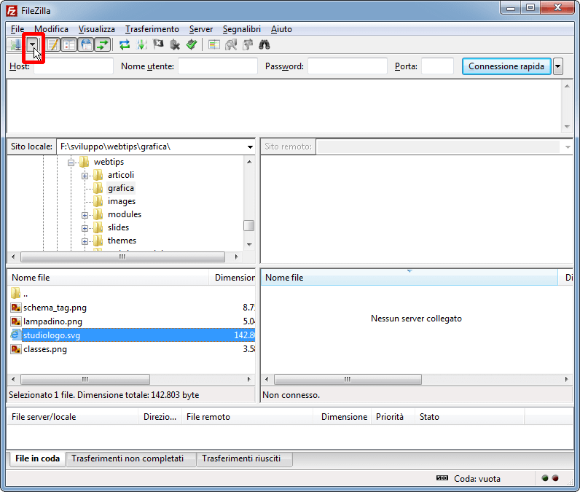Open the Site Manager icon
Screen dimensions: 580x492
[x=15, y=45]
